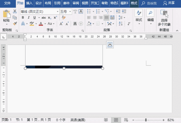Toggle Bold formatting
Image resolution: width=181 pixels, height=123 pixels.
click(x=23, y=18)
